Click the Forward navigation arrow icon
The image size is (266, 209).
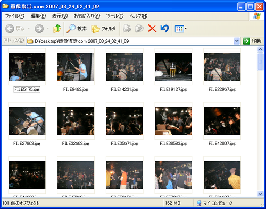[x=39, y=29]
